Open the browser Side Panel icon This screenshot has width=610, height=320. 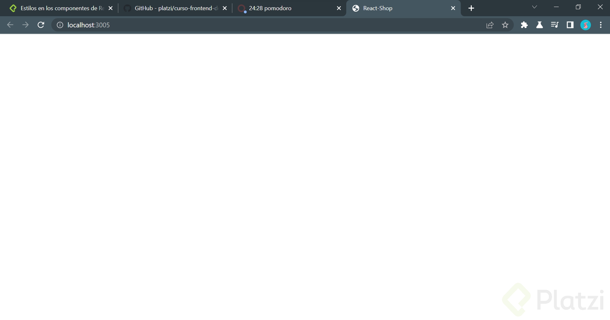point(570,25)
